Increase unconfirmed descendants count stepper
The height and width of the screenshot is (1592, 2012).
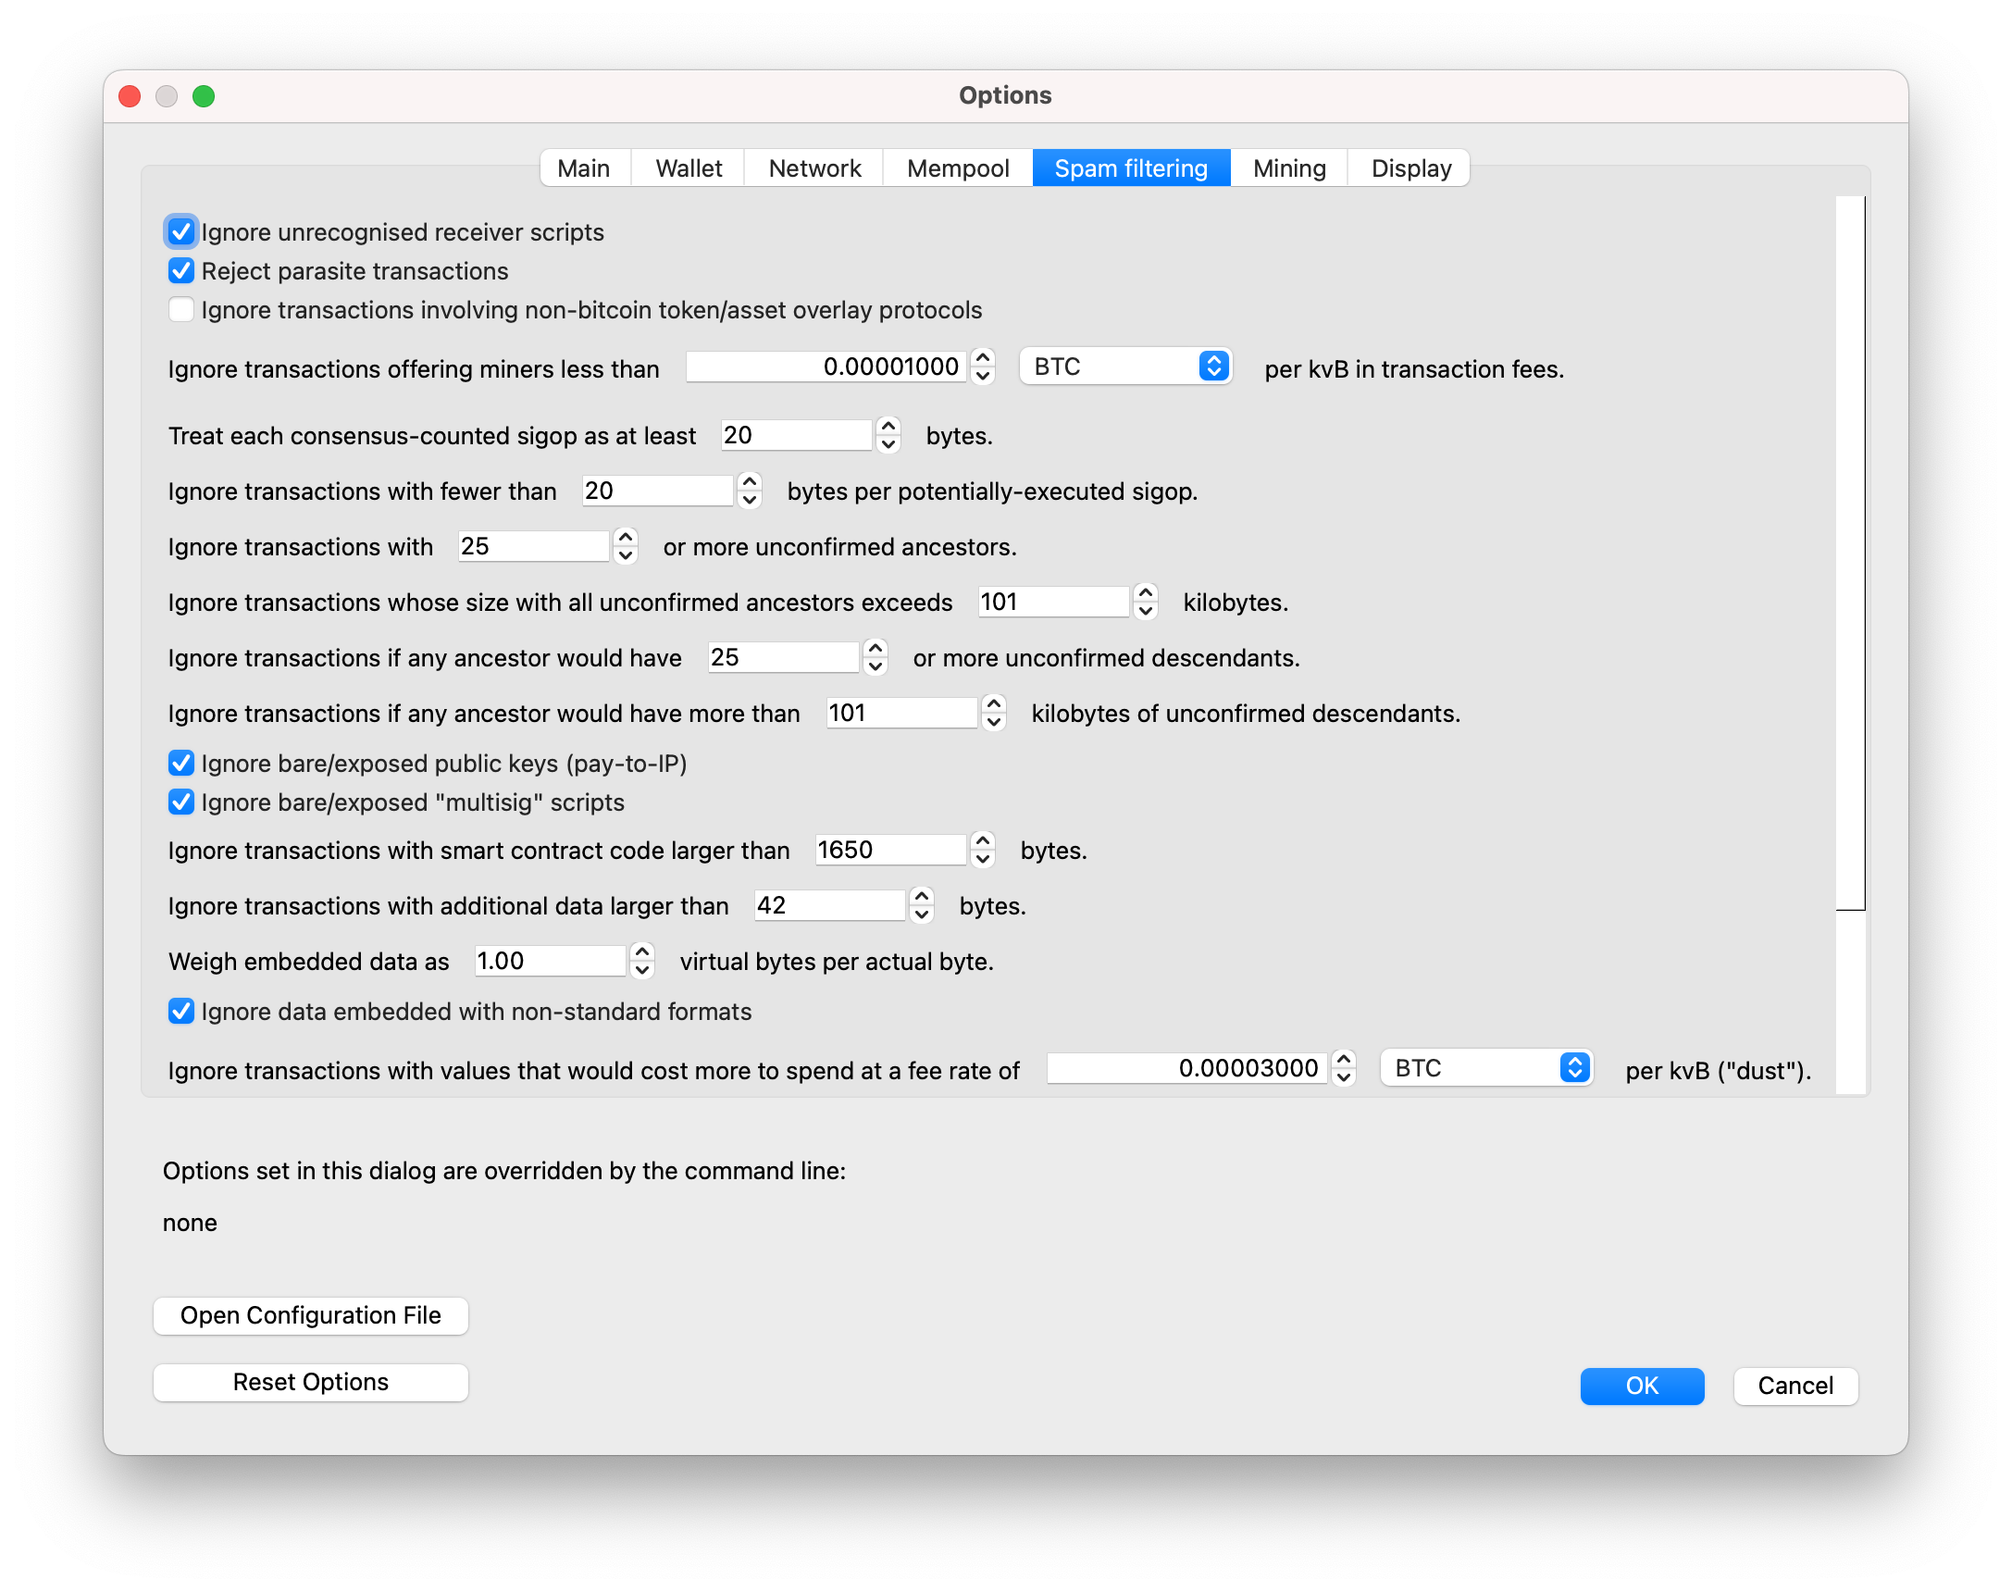tap(875, 648)
